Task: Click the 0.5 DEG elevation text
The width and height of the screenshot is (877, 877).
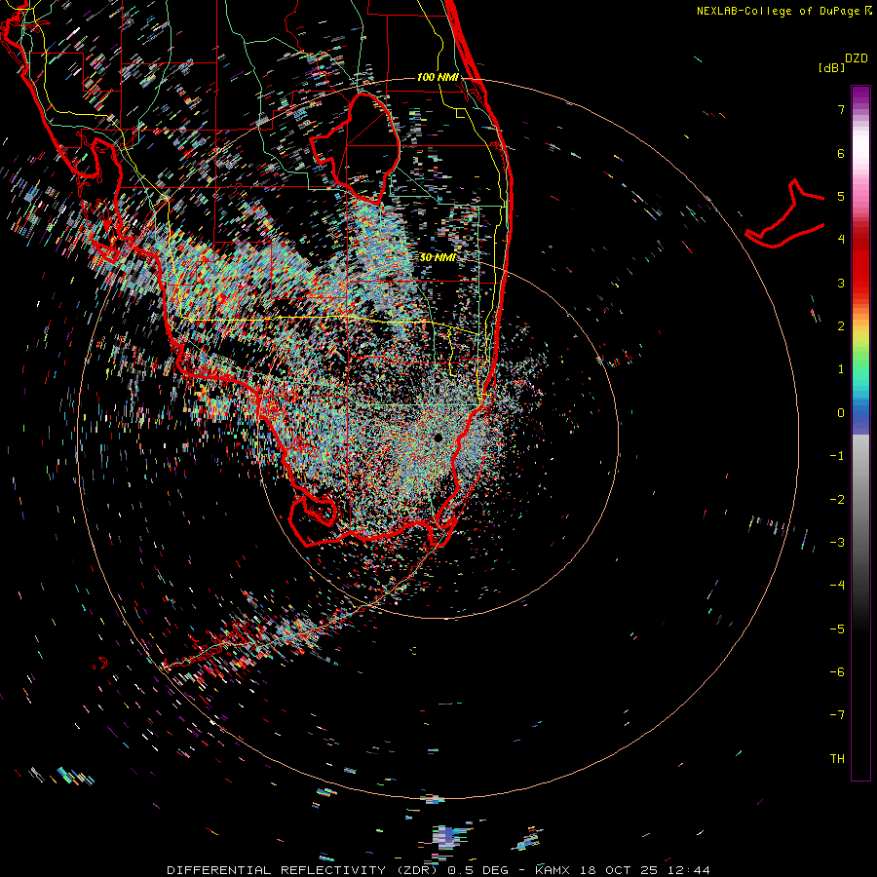Action: 478,870
